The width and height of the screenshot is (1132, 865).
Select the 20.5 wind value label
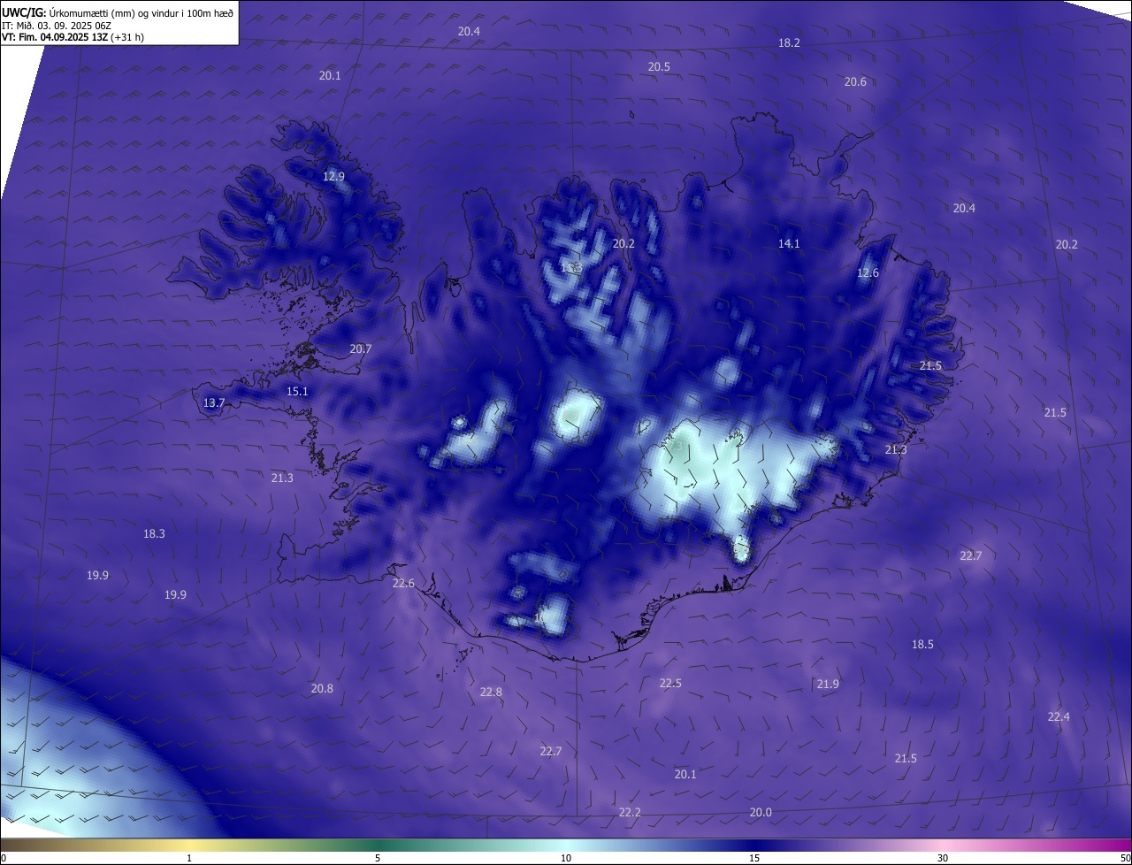[x=659, y=66]
